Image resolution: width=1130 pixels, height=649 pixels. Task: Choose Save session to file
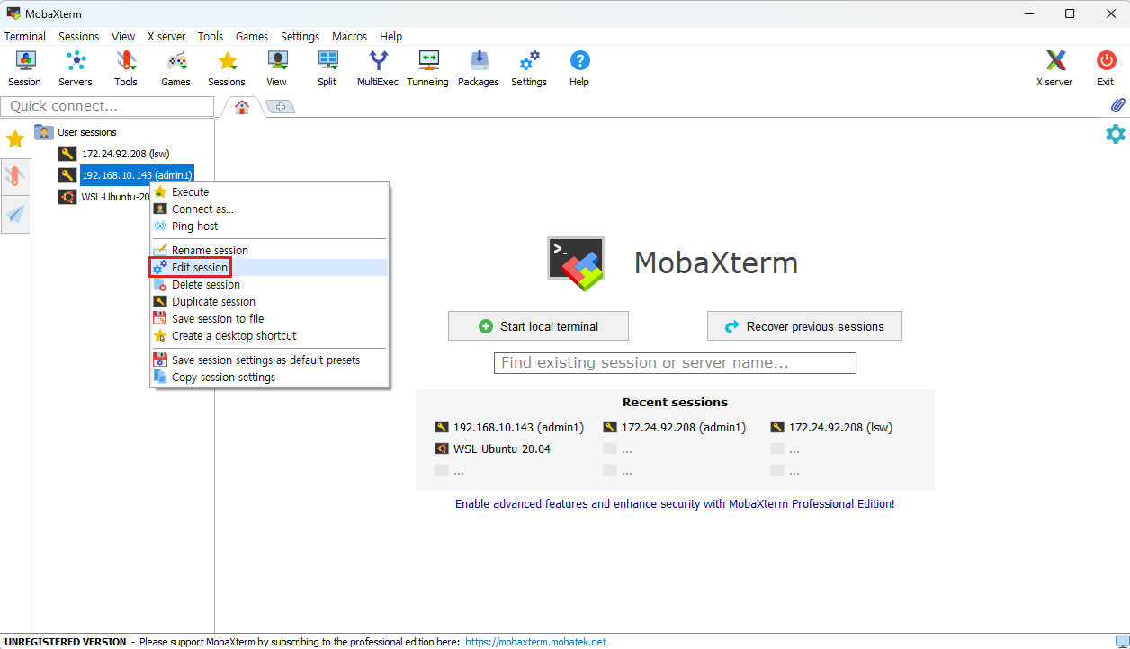269,319
